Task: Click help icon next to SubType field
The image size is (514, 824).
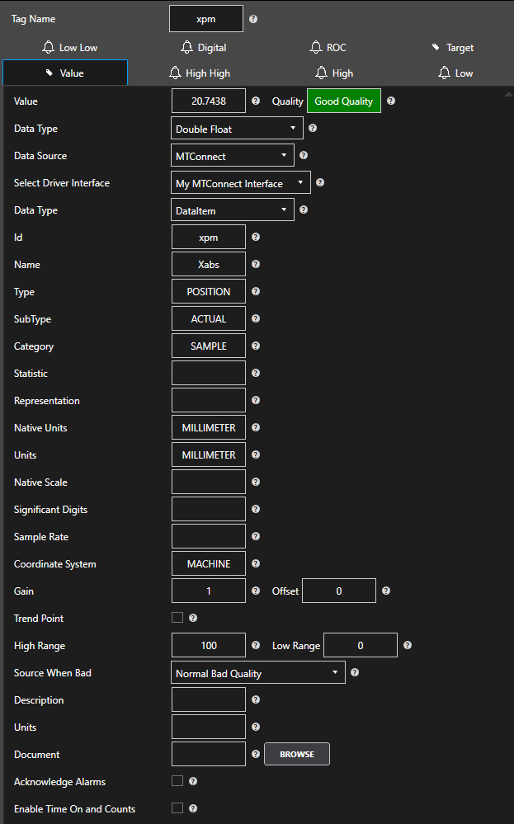Action: [256, 319]
